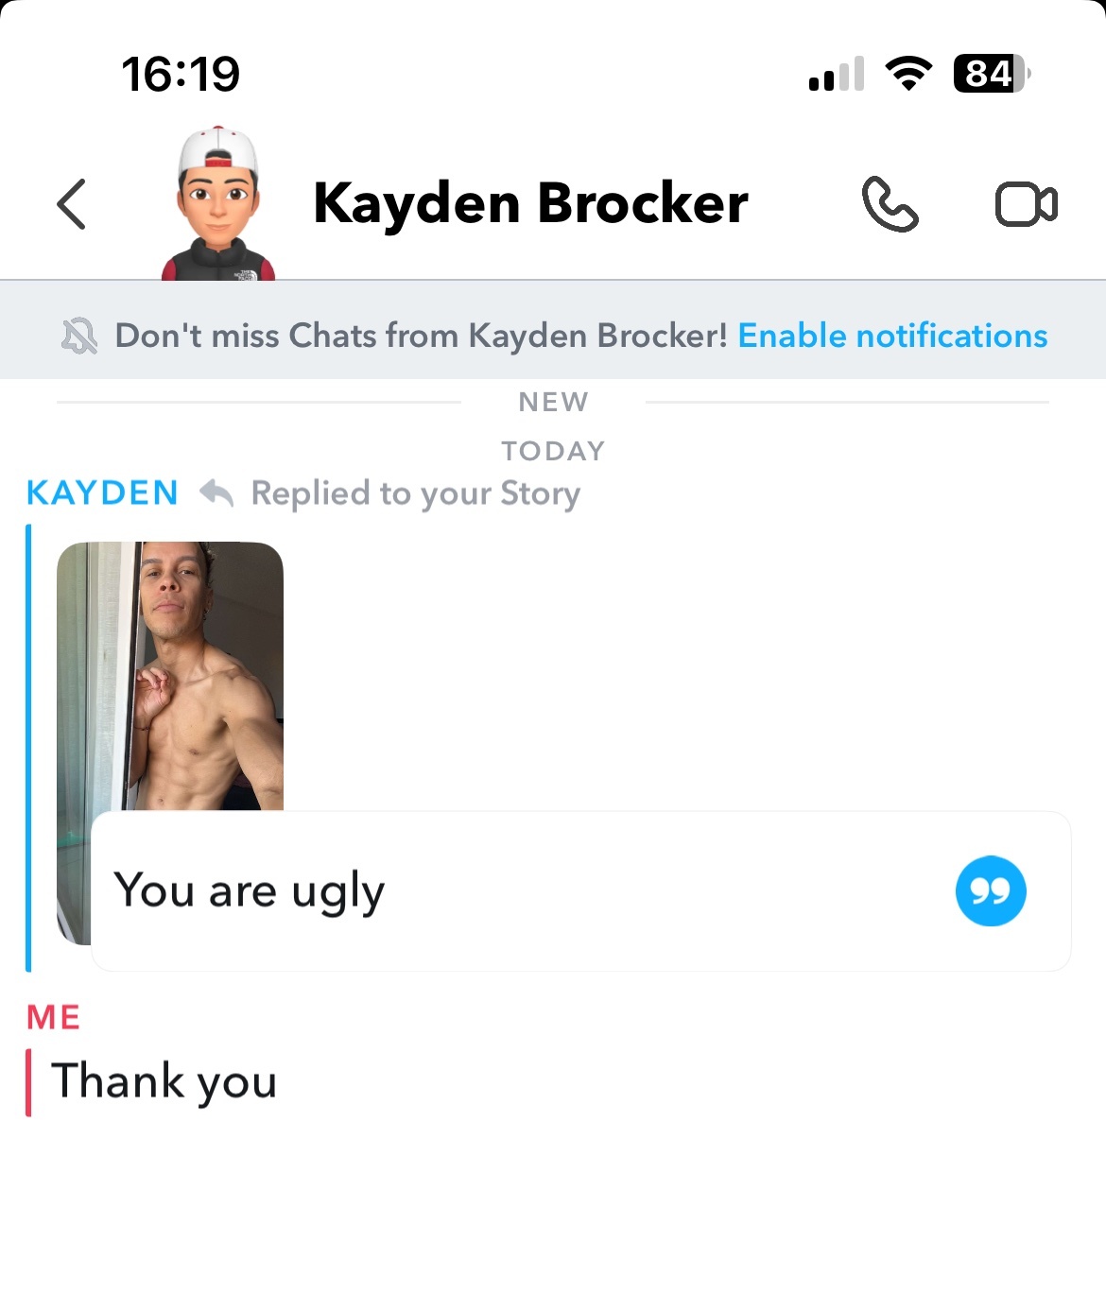The height and width of the screenshot is (1313, 1106).
Task: Tap the blue quote icon on message
Action: pos(990,890)
